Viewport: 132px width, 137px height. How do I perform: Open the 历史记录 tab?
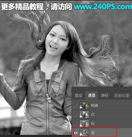tap(122, 95)
